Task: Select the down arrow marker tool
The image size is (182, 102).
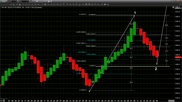Action: pyautogui.click(x=73, y=4)
